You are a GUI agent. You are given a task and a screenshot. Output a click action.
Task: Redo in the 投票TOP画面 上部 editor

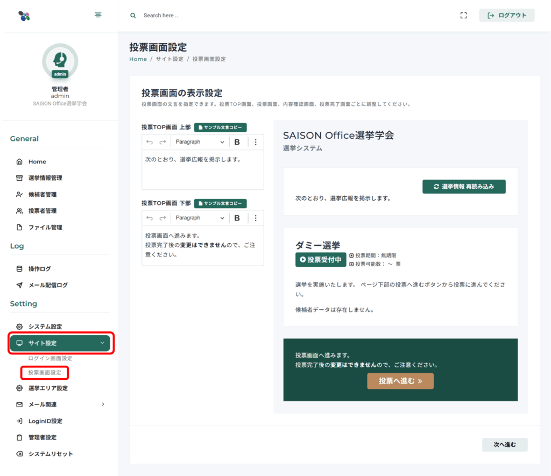[x=163, y=142]
